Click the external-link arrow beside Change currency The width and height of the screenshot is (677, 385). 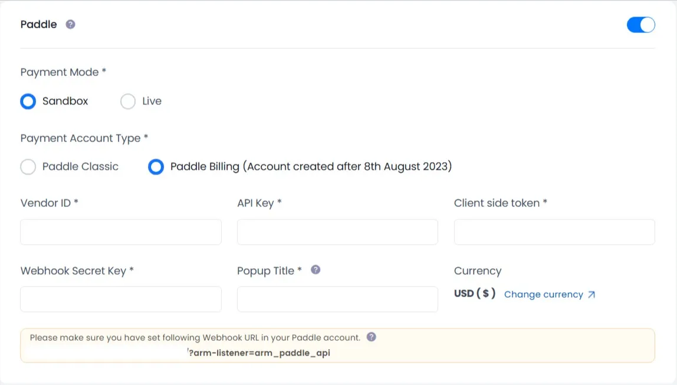pyautogui.click(x=591, y=294)
